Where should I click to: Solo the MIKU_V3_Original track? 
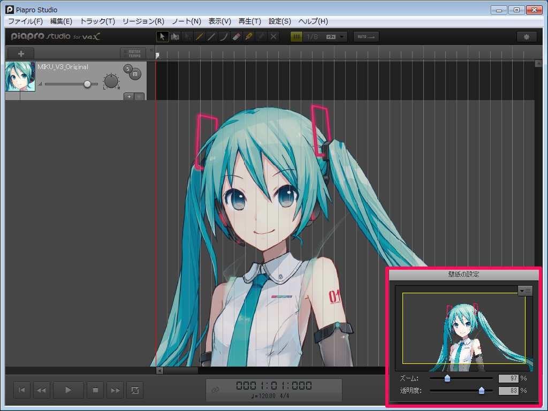pos(127,68)
